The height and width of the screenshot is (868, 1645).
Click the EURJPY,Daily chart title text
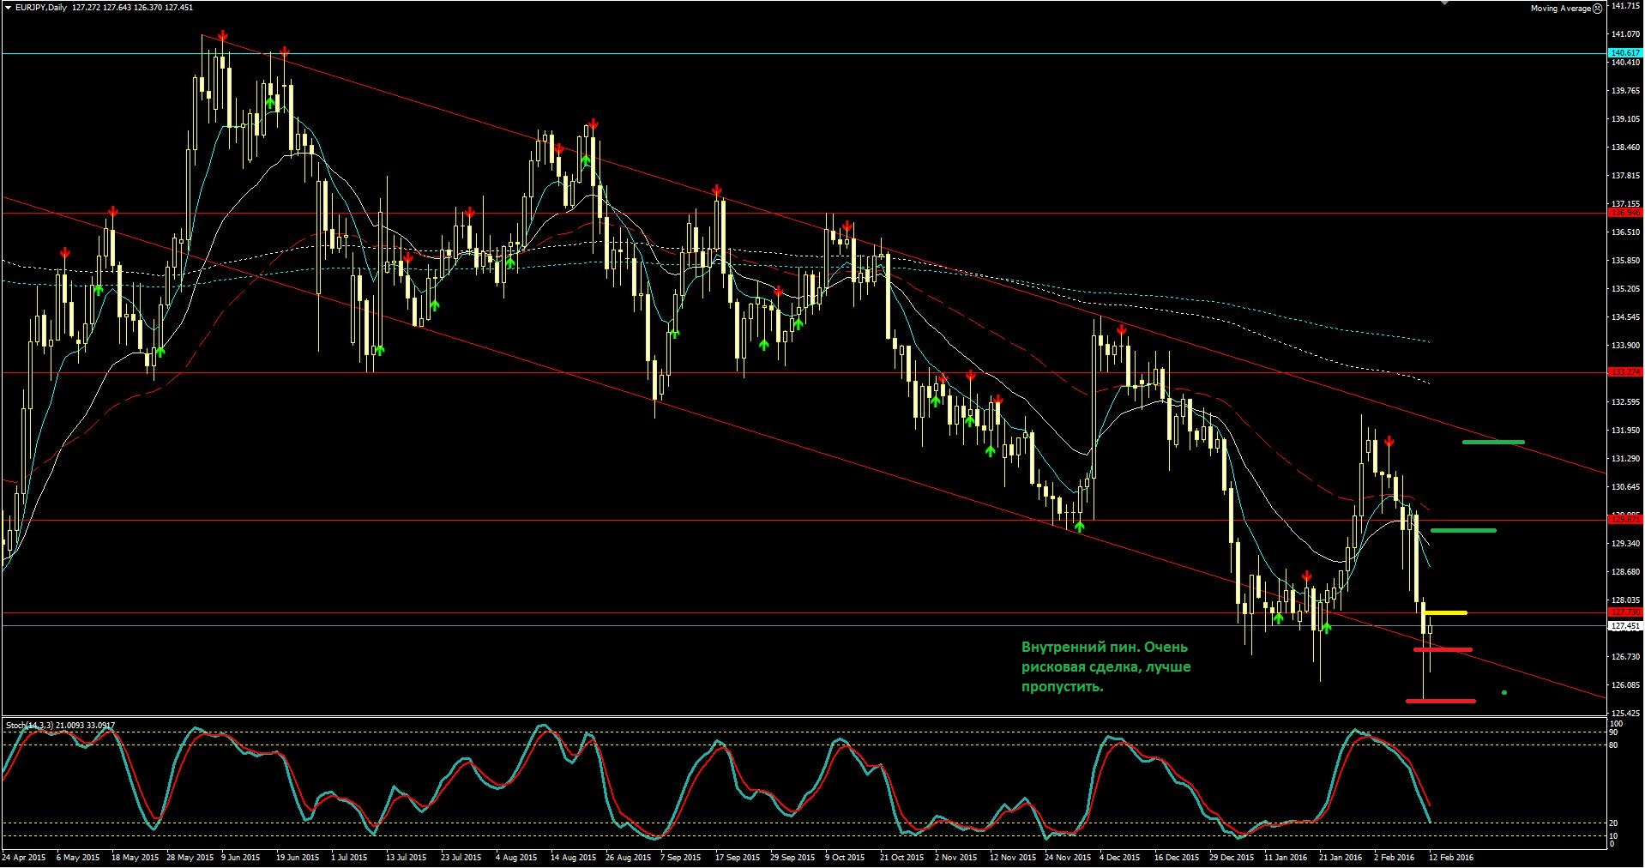tap(41, 8)
